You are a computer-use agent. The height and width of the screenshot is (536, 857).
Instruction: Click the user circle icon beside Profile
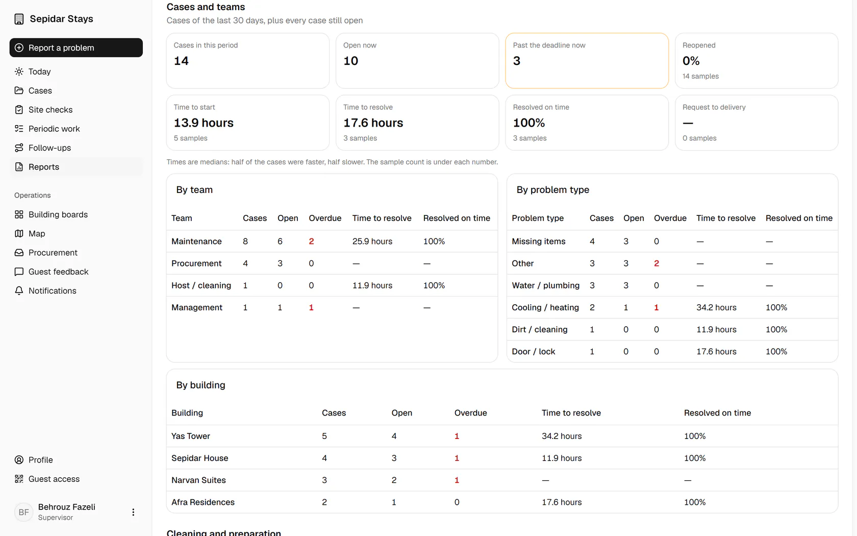pos(19,460)
